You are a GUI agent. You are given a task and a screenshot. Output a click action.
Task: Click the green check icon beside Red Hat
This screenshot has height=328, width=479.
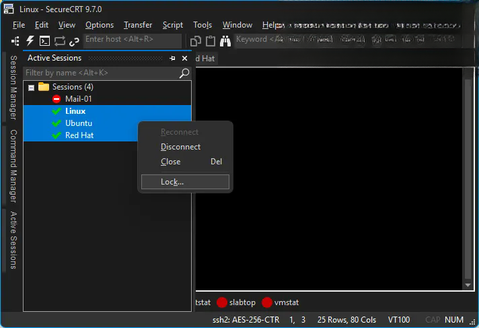tap(57, 135)
